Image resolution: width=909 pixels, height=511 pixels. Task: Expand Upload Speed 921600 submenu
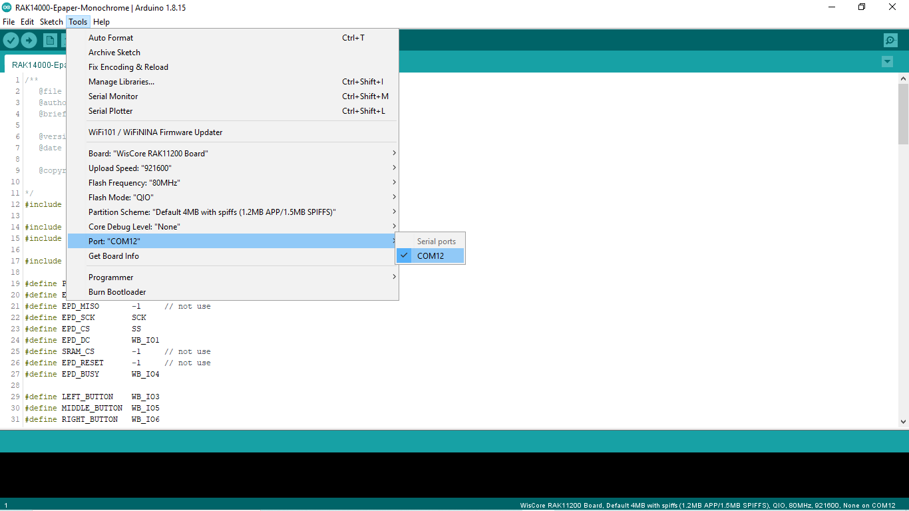pyautogui.click(x=233, y=168)
